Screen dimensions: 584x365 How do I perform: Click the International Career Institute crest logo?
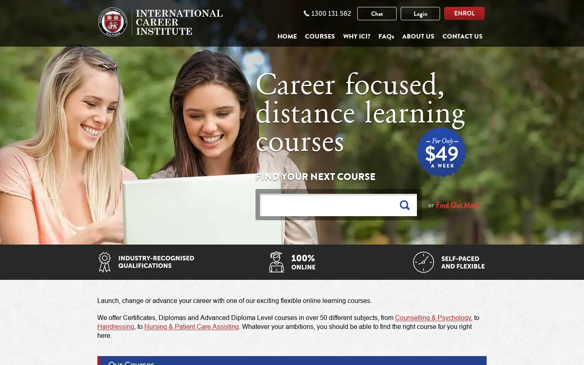(113, 22)
